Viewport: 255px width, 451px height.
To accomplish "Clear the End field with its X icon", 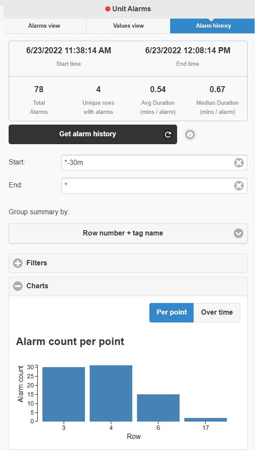I will pyautogui.click(x=239, y=186).
